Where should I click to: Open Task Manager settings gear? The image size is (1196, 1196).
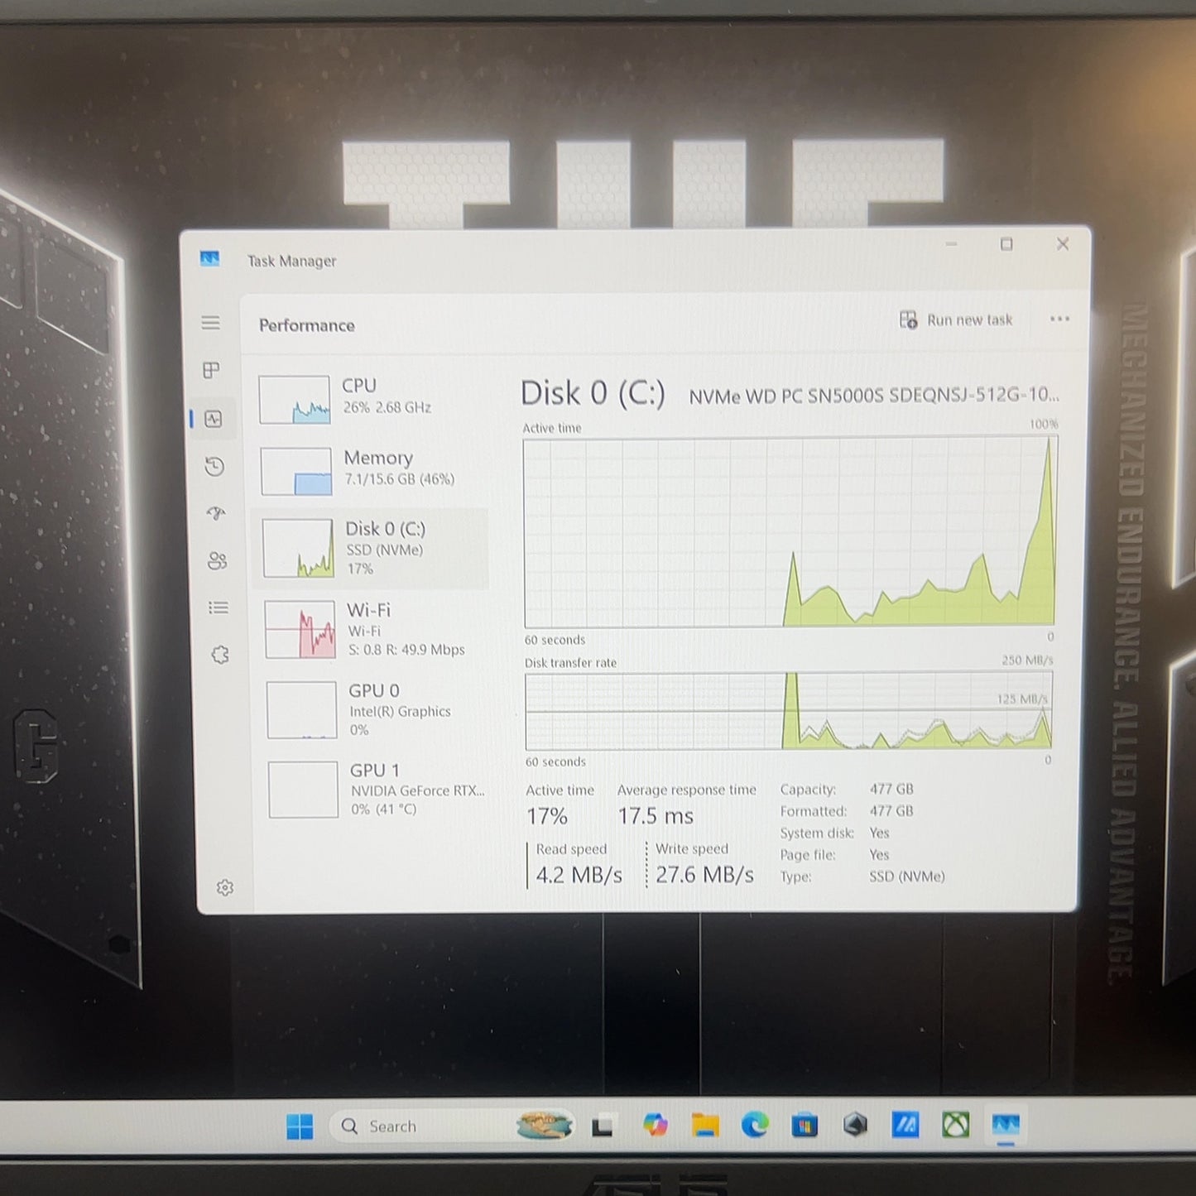(x=224, y=888)
